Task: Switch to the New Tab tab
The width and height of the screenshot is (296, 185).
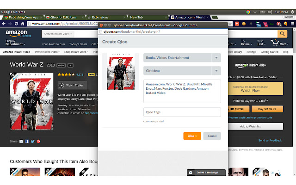Action: click(x=148, y=18)
